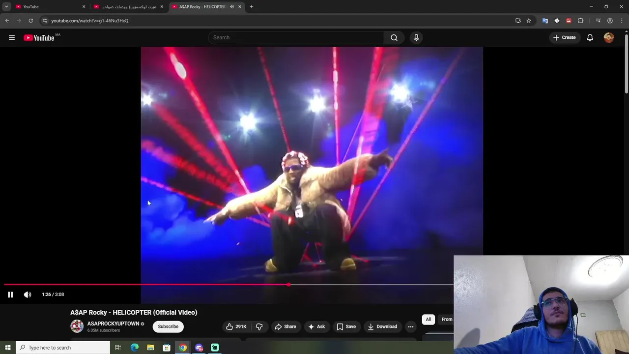Click the Create button
The image size is (629, 354).
564,38
